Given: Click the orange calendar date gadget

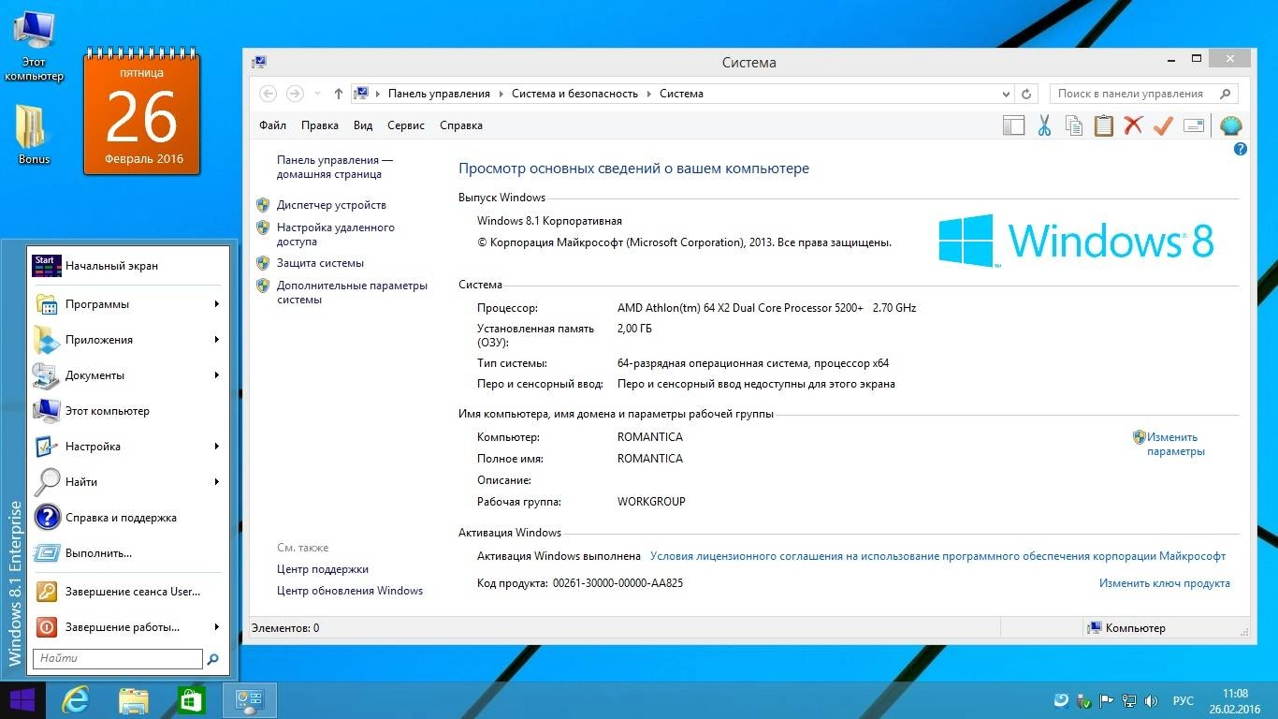Looking at the screenshot, I should [142, 112].
